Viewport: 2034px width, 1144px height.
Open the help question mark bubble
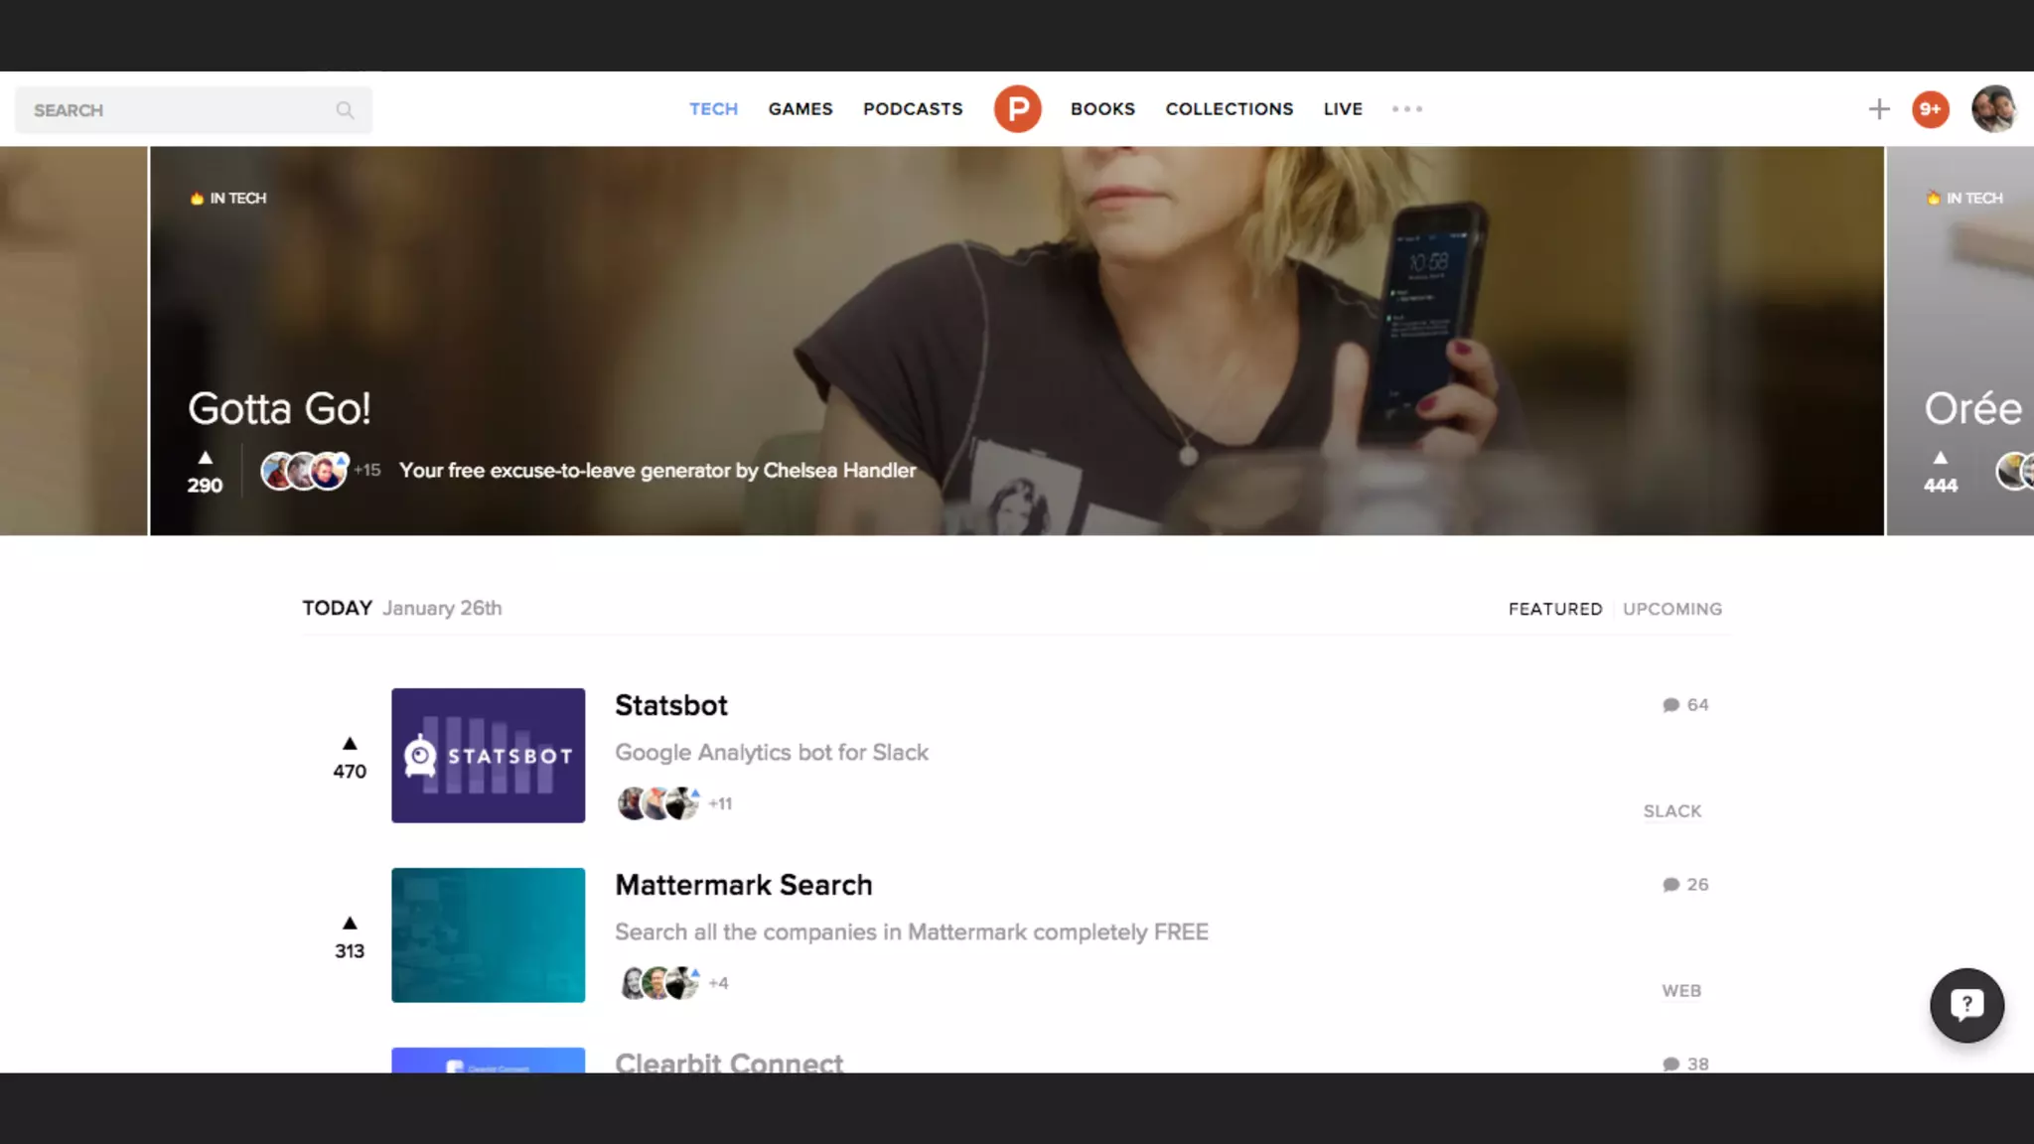1966,1005
